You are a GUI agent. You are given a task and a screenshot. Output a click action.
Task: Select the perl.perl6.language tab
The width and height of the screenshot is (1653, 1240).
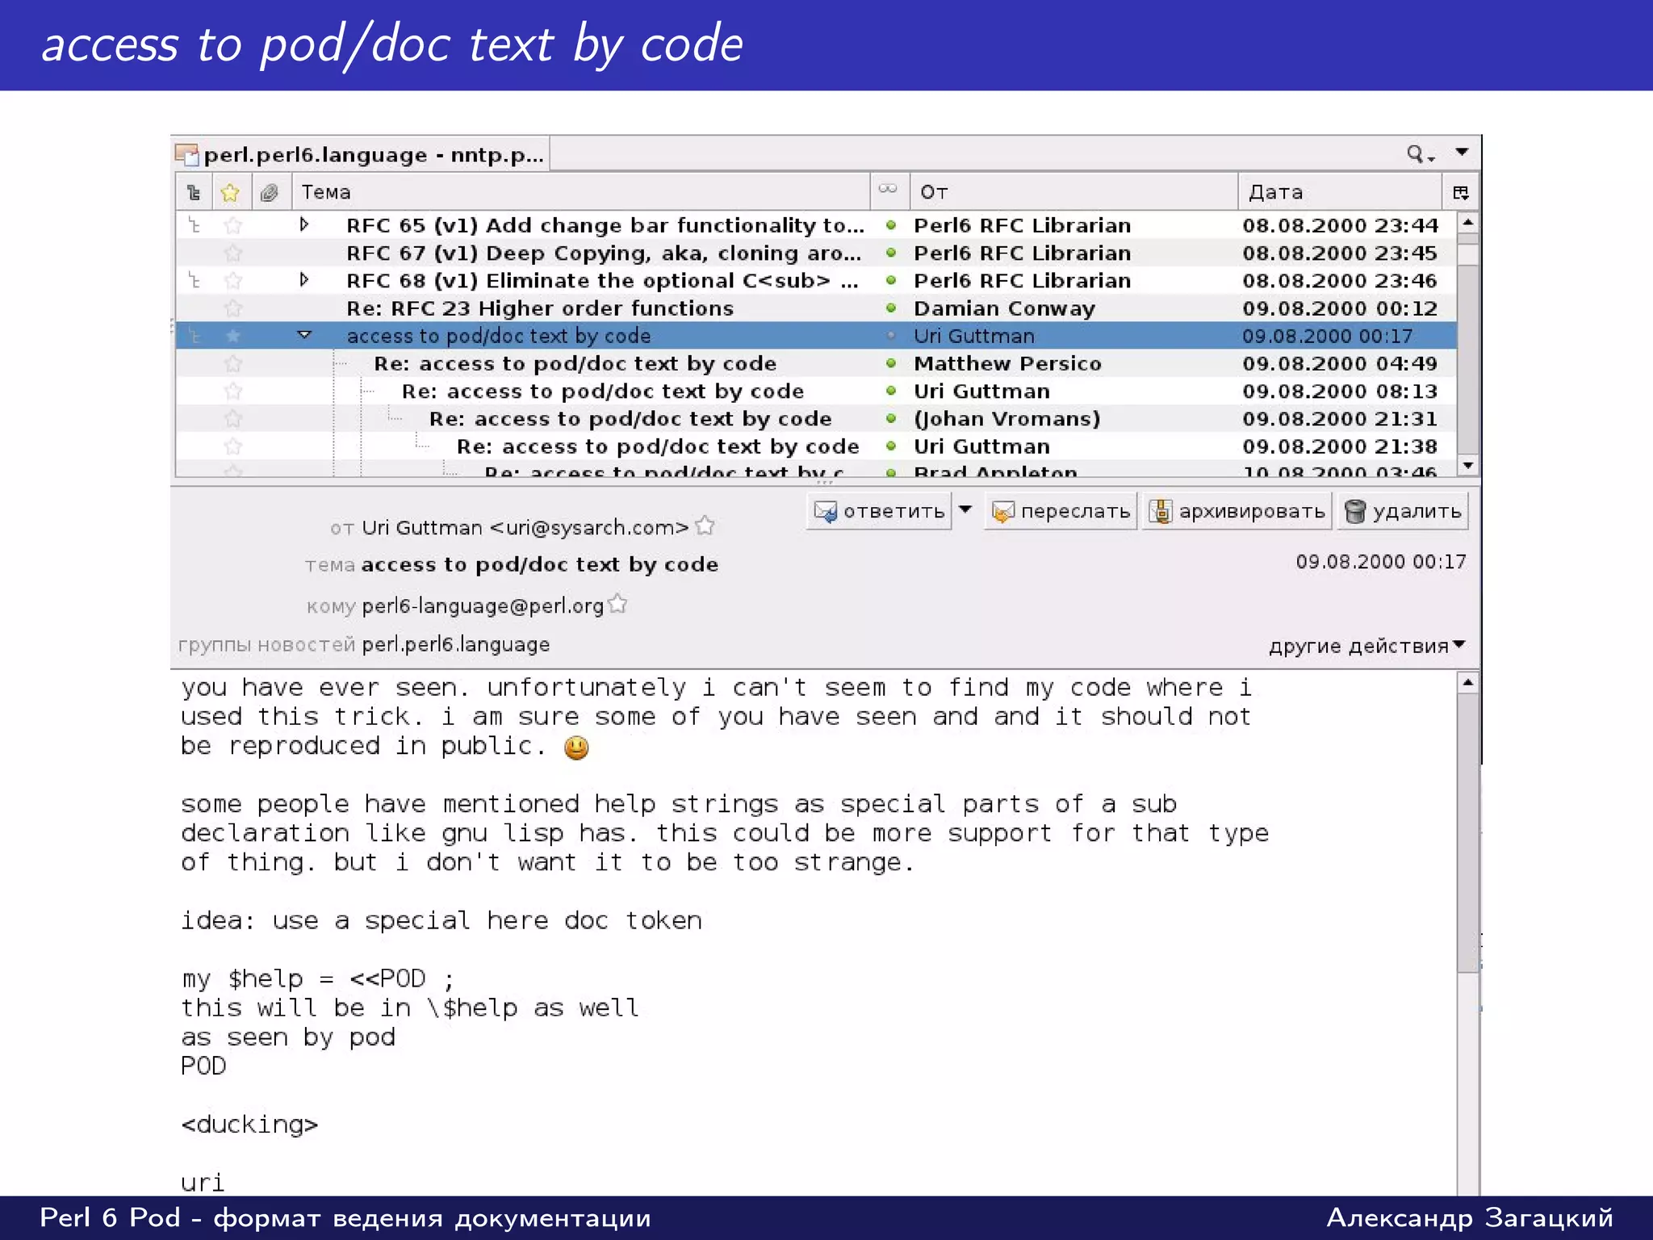(x=362, y=154)
